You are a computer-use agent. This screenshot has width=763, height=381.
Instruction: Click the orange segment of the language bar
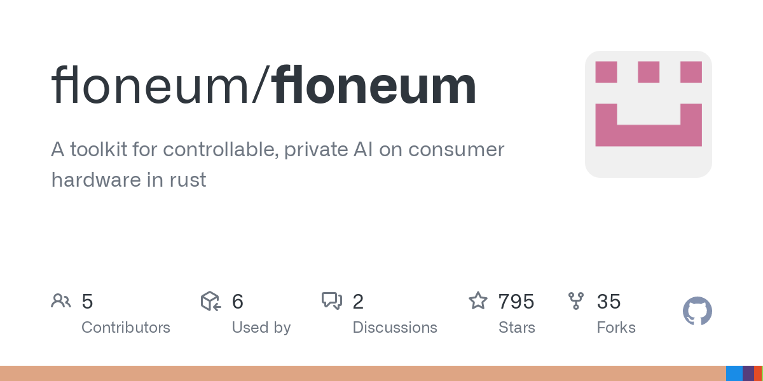click(x=362, y=373)
